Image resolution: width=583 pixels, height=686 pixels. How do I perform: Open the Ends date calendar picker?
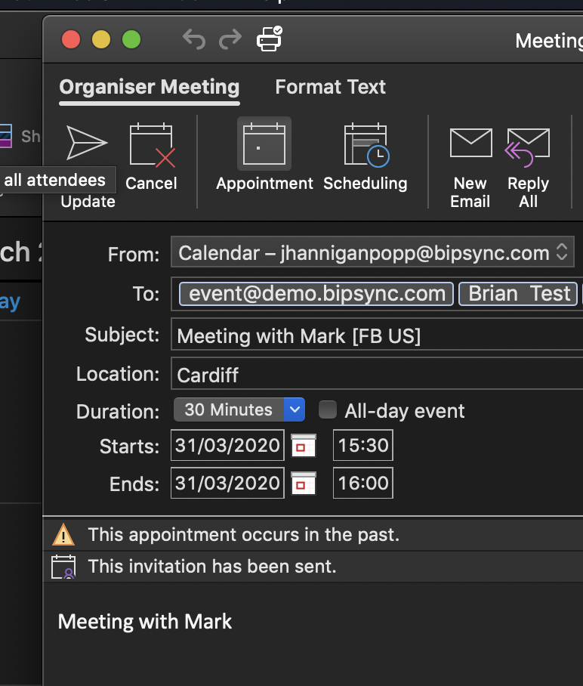click(x=304, y=484)
